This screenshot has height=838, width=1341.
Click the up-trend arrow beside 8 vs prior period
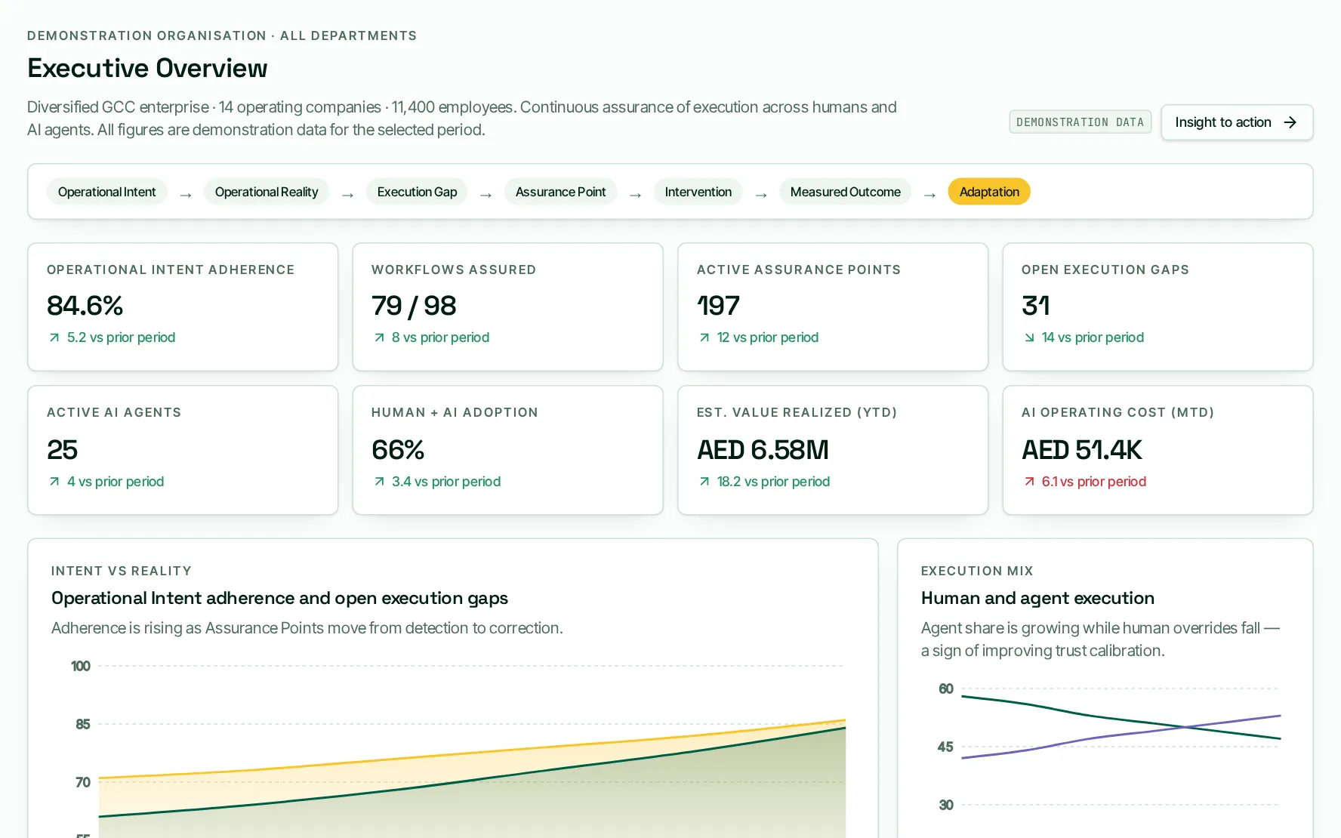[x=379, y=337]
